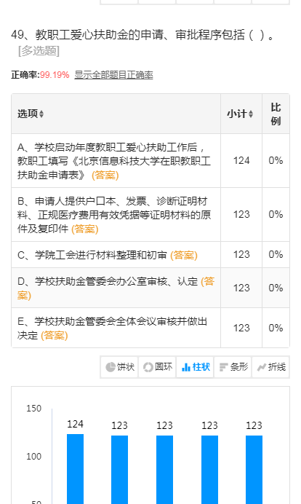The width and height of the screenshot is (301, 504).
Task: Click the first chart bar labeled 124
Action: coord(75,468)
